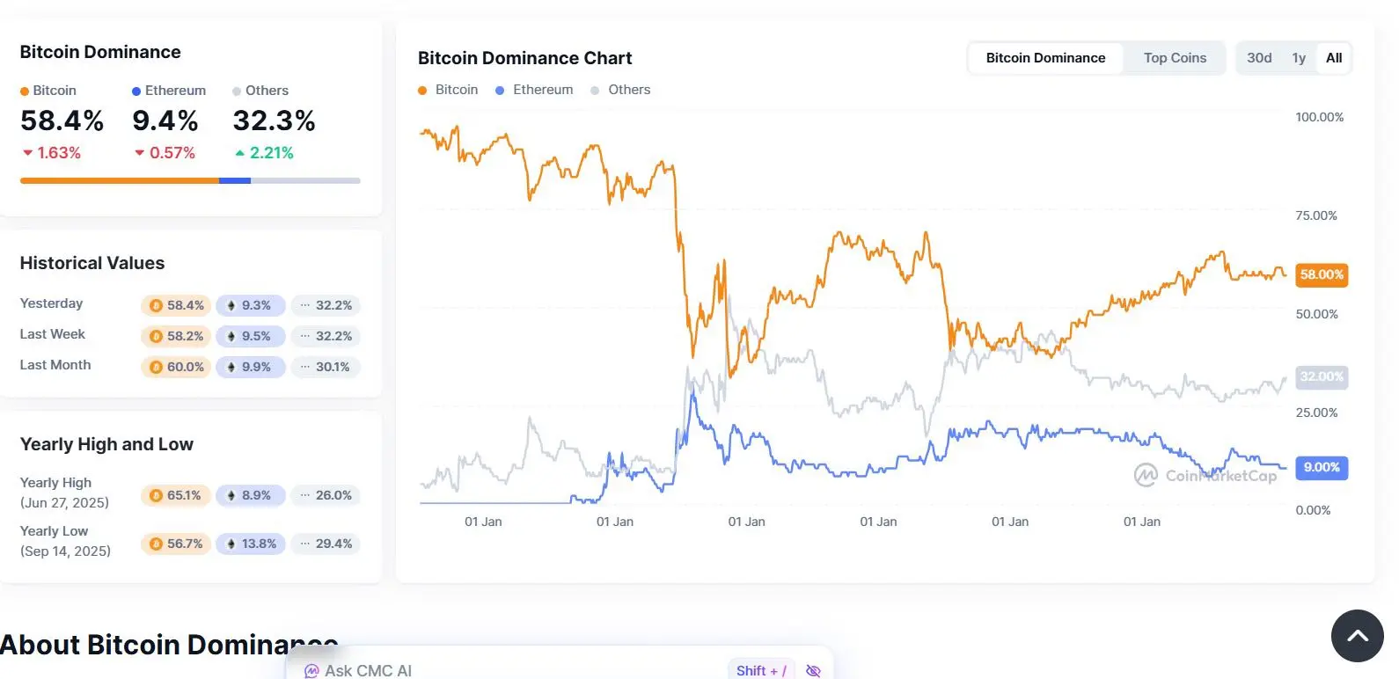Click the Ethereum icon in Yearly Low 13.8% badge

tap(231, 544)
